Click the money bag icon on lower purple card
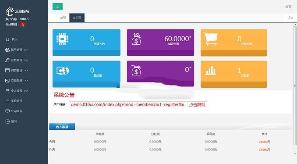 click(x=136, y=70)
